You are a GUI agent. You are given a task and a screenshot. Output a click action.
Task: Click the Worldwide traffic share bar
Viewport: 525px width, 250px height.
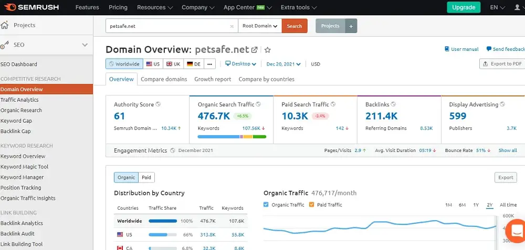click(163, 221)
